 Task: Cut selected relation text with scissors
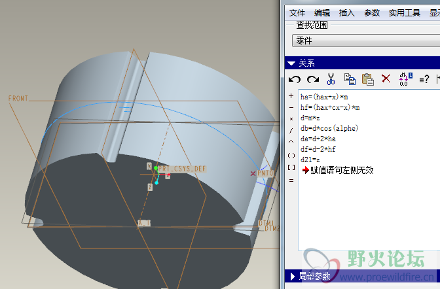tap(331, 79)
